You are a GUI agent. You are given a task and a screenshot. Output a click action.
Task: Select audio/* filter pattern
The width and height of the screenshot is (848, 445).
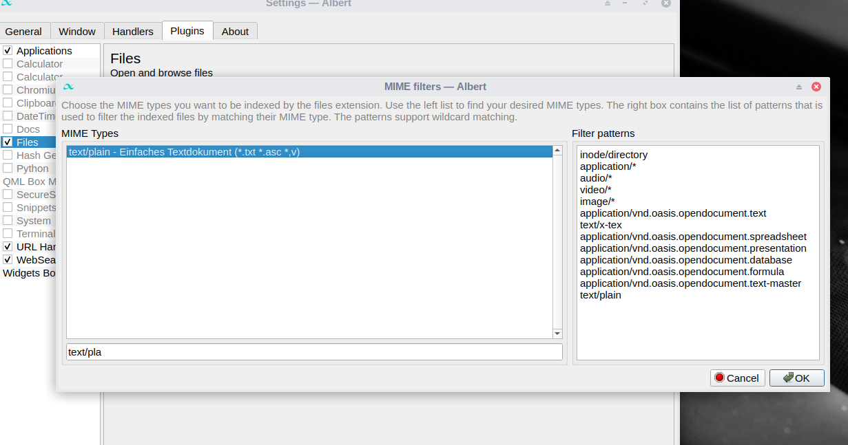596,178
